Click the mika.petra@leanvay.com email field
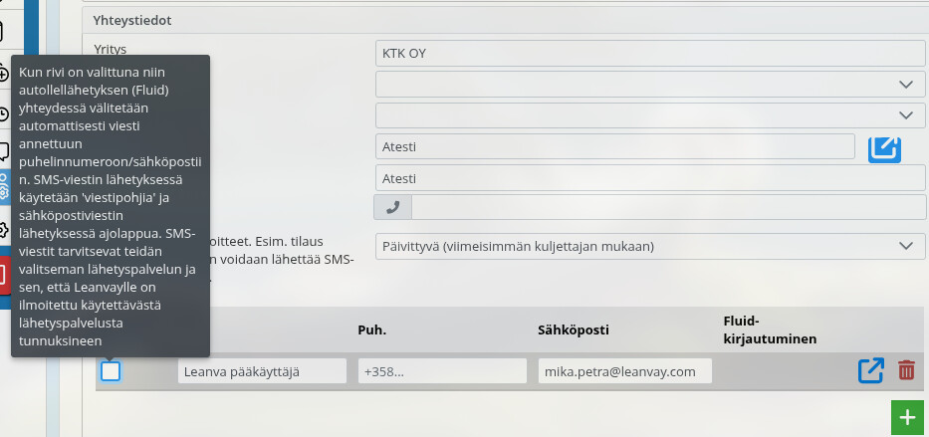This screenshot has width=929, height=437. [624, 371]
